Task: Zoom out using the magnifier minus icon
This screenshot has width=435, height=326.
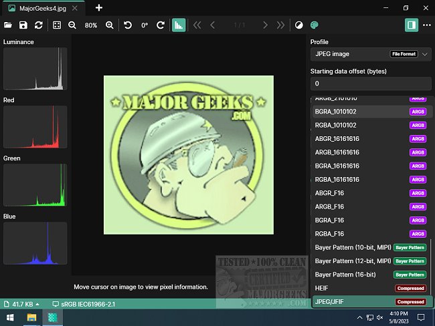Action: (x=73, y=25)
